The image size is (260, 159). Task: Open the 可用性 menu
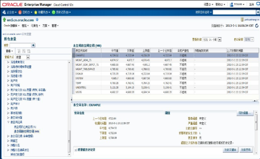click(35, 26)
